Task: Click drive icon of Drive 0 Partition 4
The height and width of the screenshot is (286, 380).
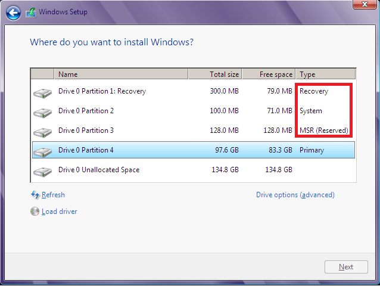Action: (x=43, y=152)
